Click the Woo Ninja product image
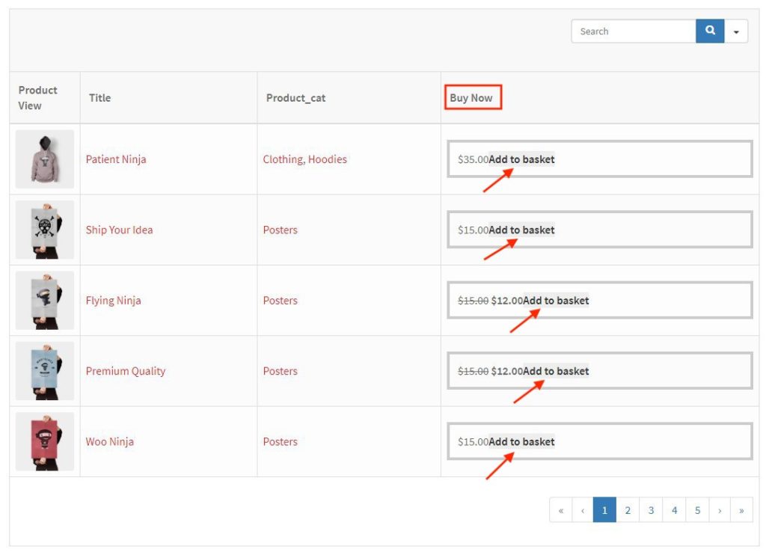766x552 pixels. click(x=45, y=441)
